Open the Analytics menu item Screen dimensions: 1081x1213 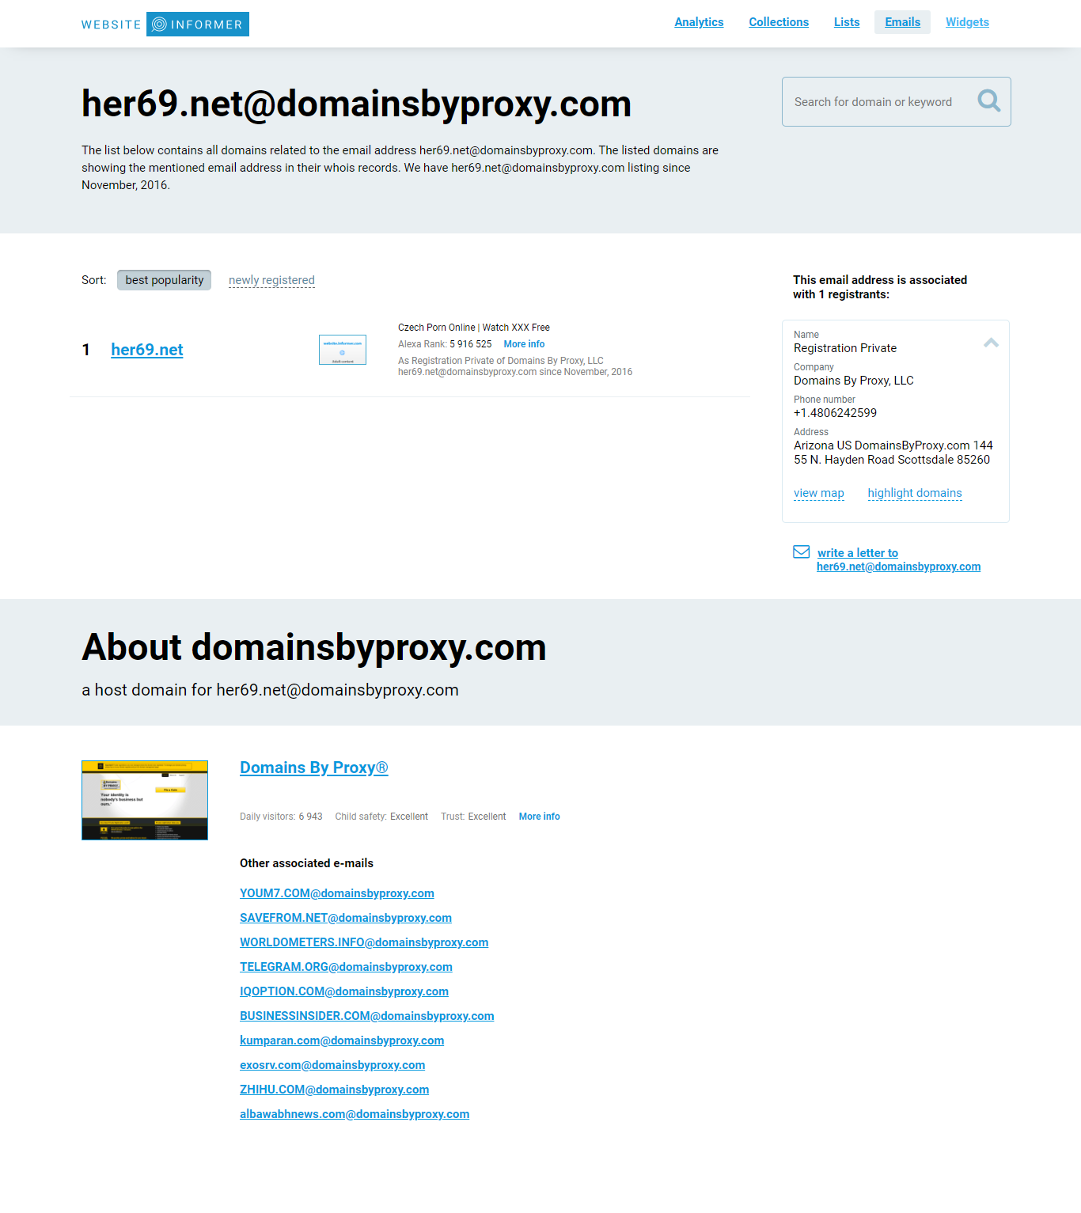tap(699, 22)
